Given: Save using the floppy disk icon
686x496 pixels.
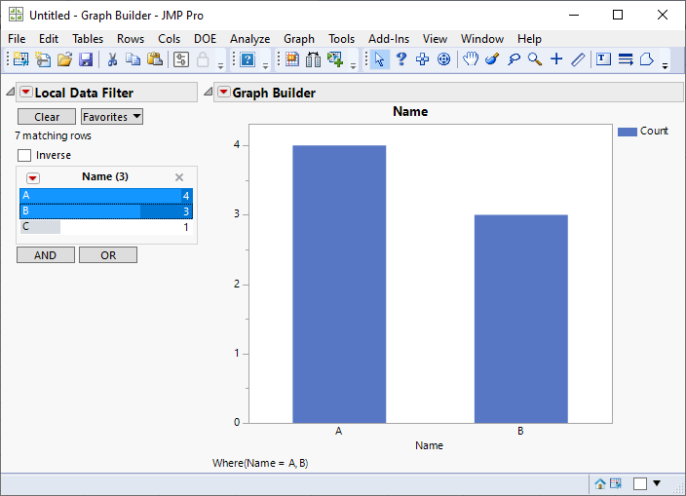Looking at the screenshot, I should [86, 59].
